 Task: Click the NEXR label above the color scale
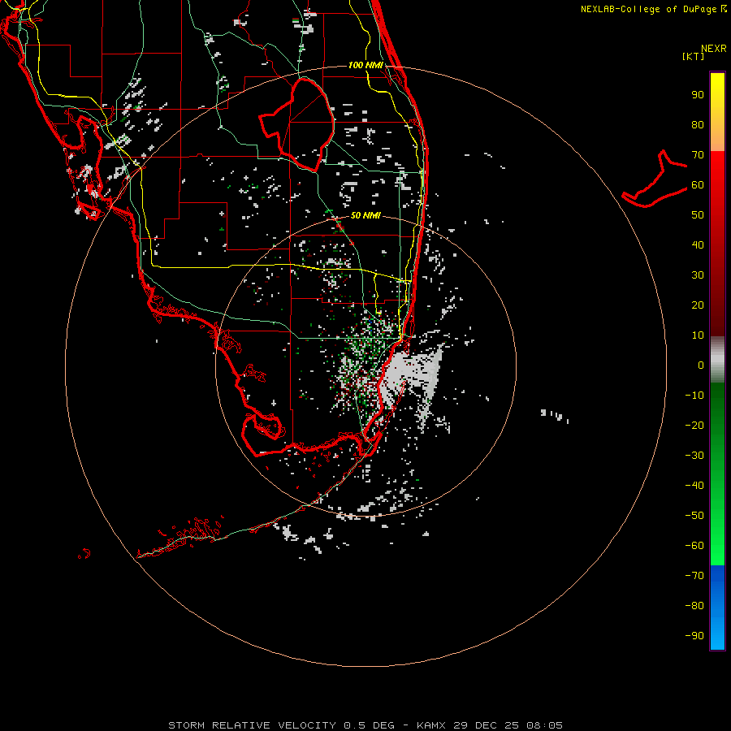(x=714, y=49)
